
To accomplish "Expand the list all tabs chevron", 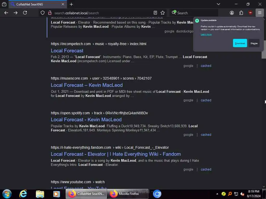I will [x=218, y=4].
